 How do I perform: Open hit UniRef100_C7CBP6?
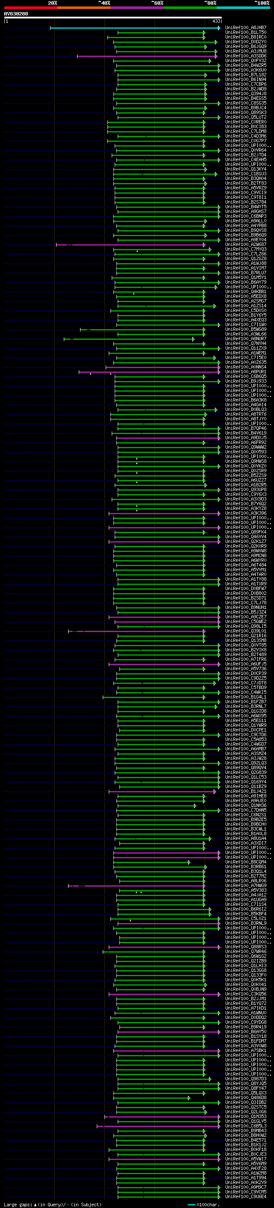pos(246,84)
